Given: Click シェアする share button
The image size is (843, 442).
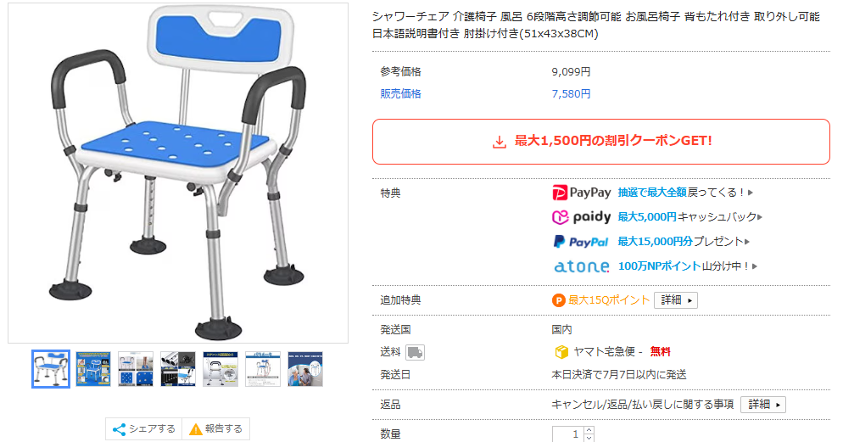Looking at the screenshot, I should 144,429.
